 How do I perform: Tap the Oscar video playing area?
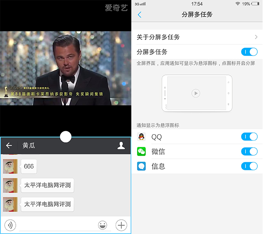tap(65, 68)
